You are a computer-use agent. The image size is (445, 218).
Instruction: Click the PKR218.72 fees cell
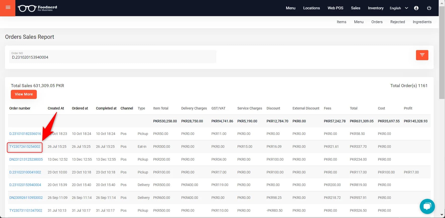[x=332, y=198]
